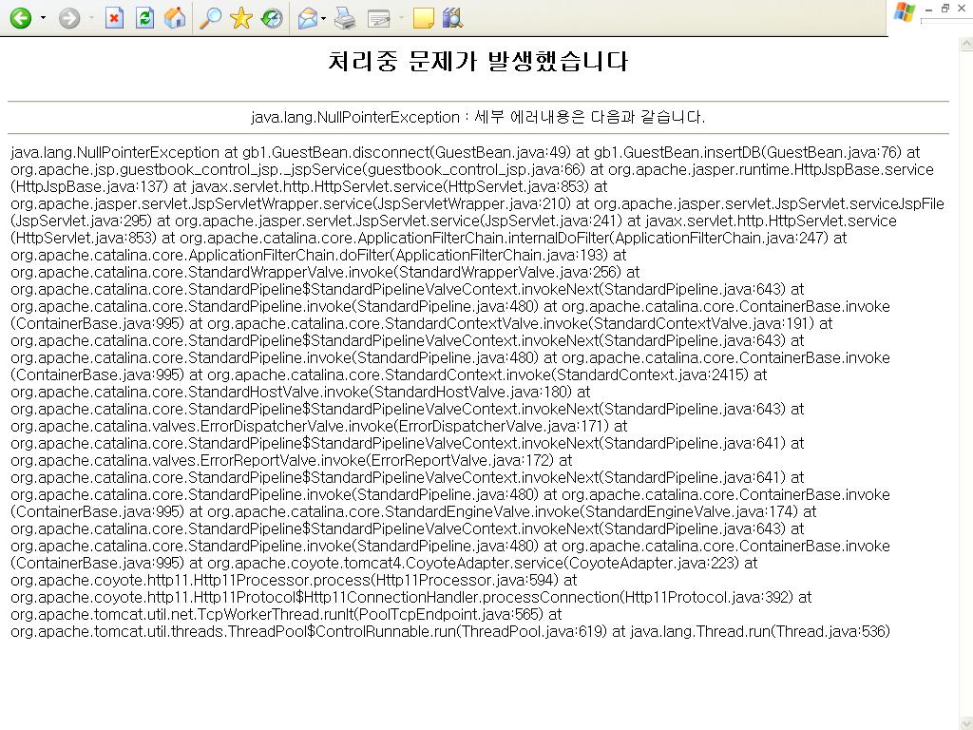Click the Windows flag logo
The height and width of the screenshot is (730, 973).
[x=904, y=12]
